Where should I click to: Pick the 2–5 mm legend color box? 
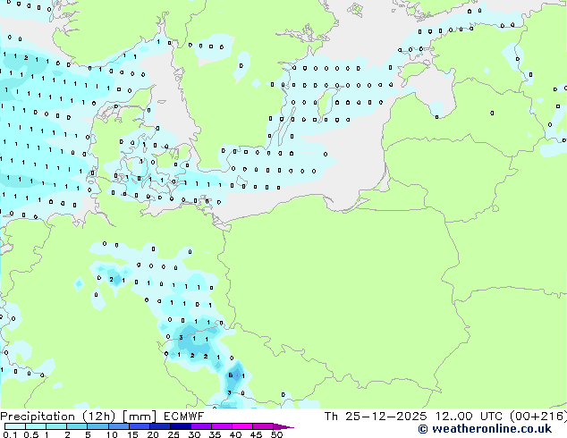click(77, 426)
